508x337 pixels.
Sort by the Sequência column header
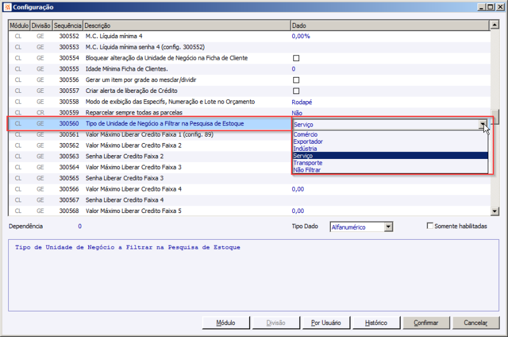[x=67, y=25]
